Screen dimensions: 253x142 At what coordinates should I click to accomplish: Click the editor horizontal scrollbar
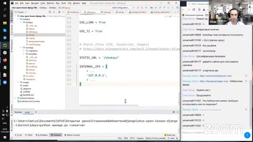point(109,105)
